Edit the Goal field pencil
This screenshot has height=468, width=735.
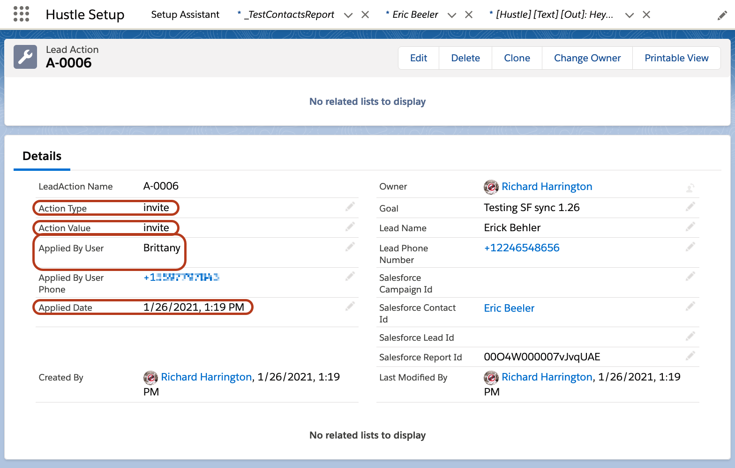coord(690,206)
